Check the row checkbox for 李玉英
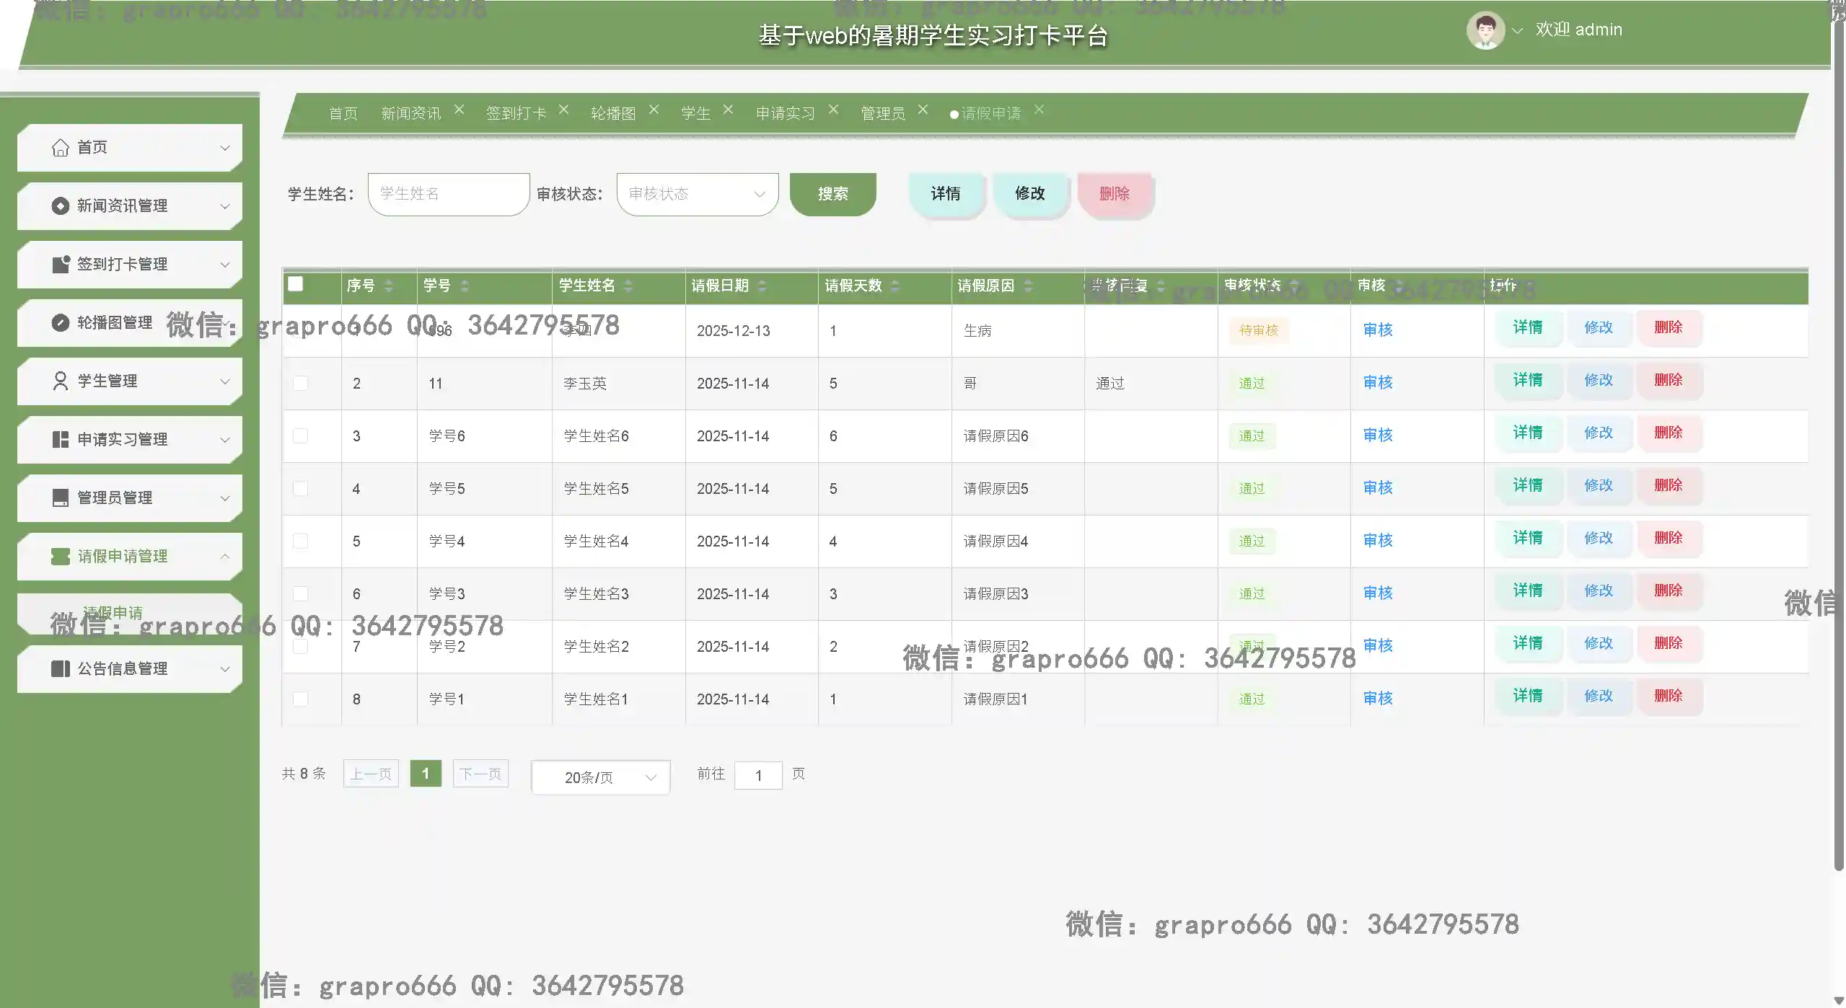Screen dimensions: 1846x1008 tap(300, 383)
